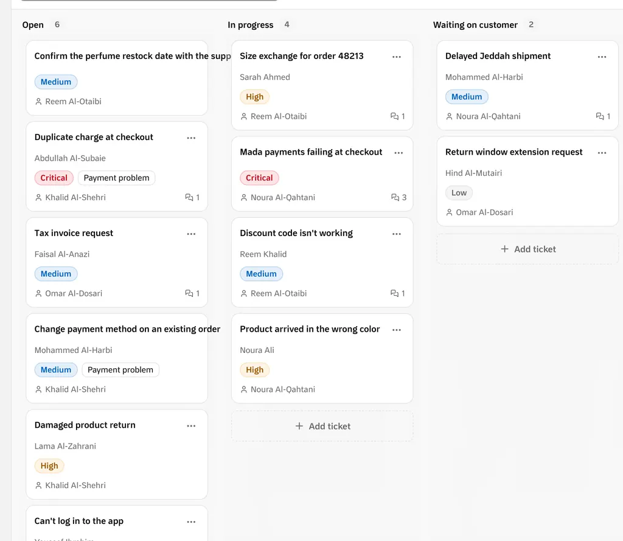
Task: Click Medium badge on Discount code card
Action: pos(262,274)
